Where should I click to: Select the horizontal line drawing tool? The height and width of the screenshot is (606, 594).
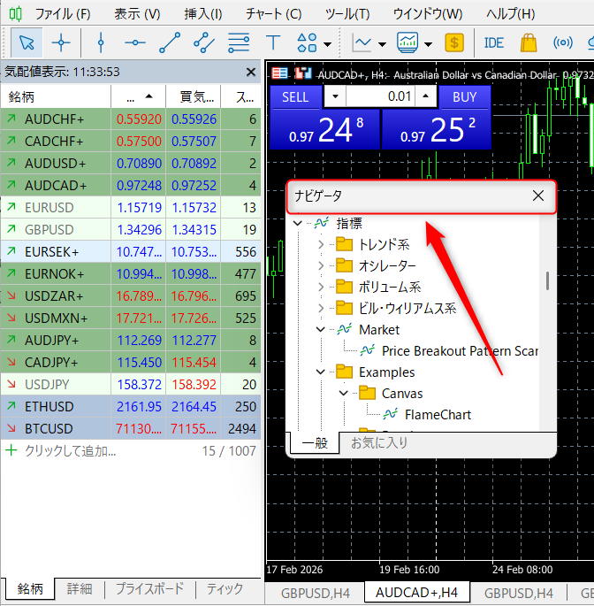pyautogui.click(x=135, y=42)
